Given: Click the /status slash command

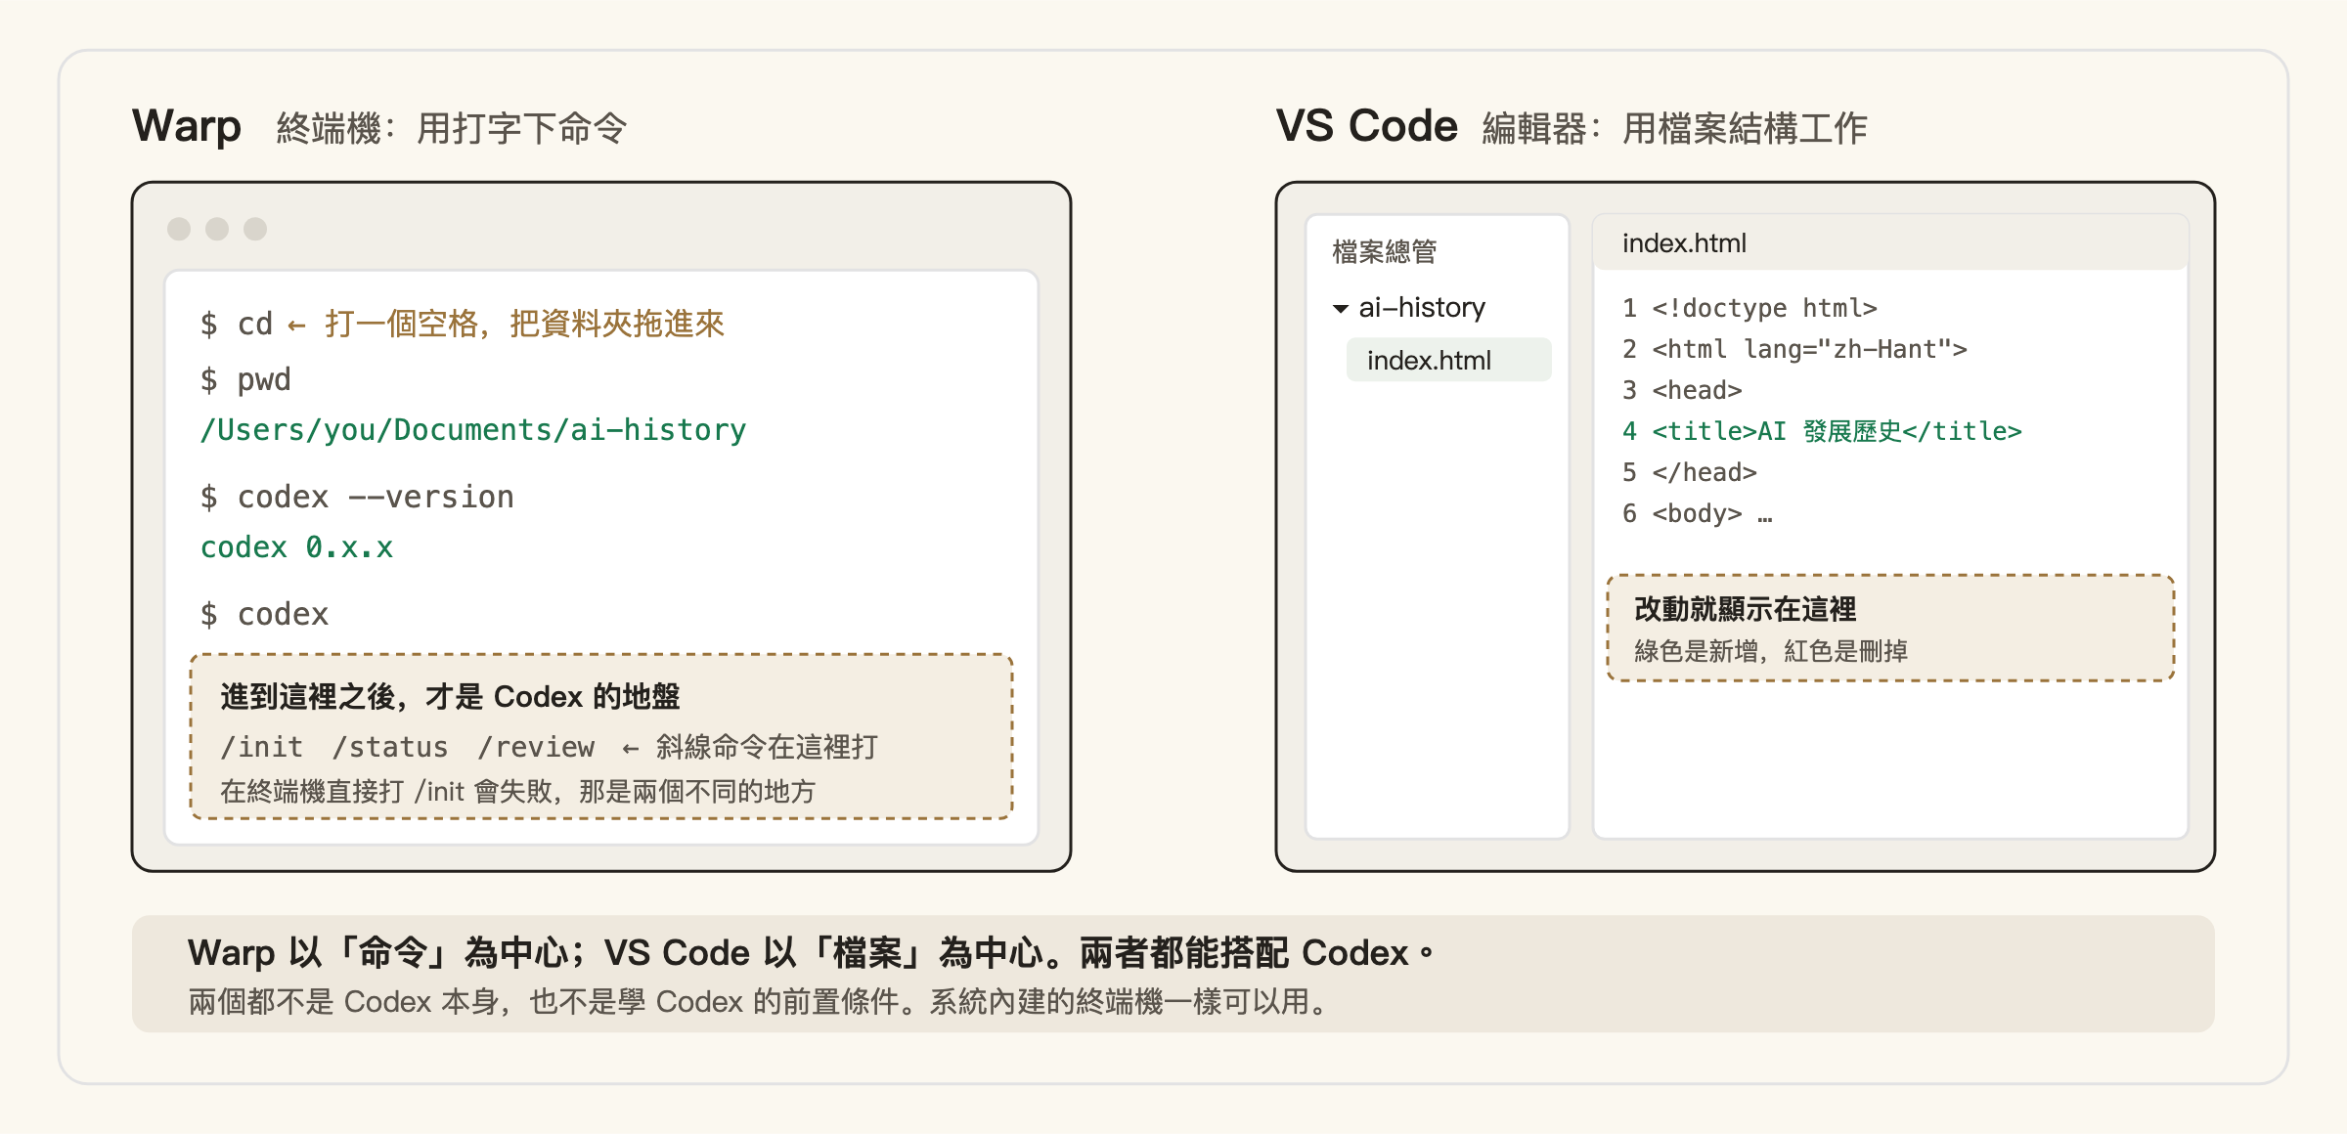Looking at the screenshot, I should 390,747.
